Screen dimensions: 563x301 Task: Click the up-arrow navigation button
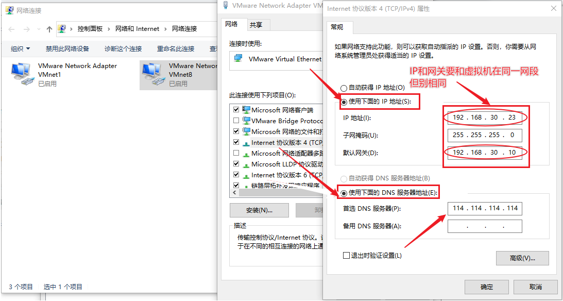coord(49,29)
